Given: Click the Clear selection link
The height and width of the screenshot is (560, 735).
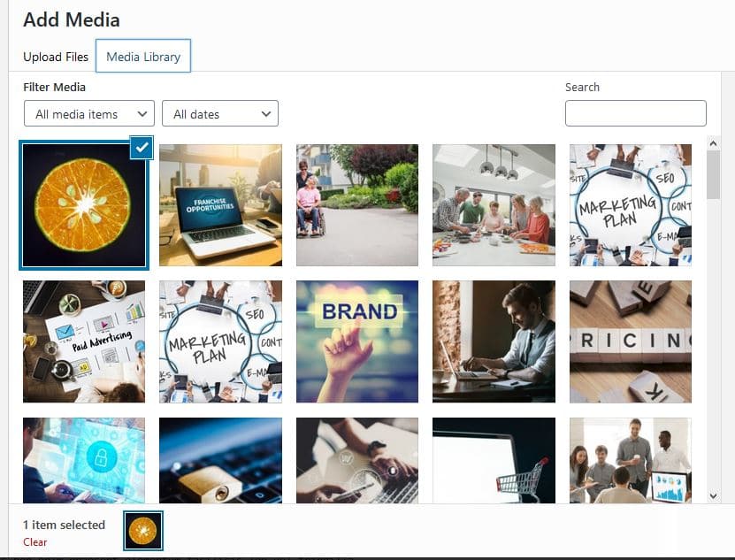Looking at the screenshot, I should tap(35, 542).
